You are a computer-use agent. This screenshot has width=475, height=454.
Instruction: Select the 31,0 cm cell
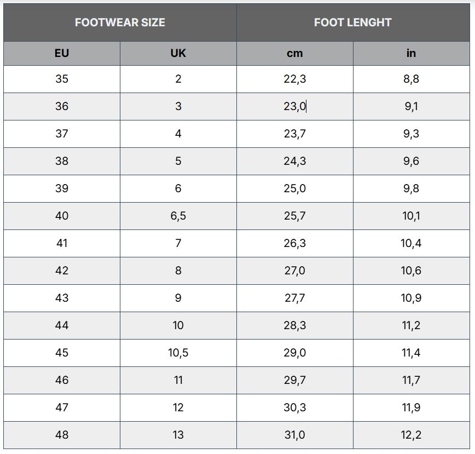click(294, 435)
